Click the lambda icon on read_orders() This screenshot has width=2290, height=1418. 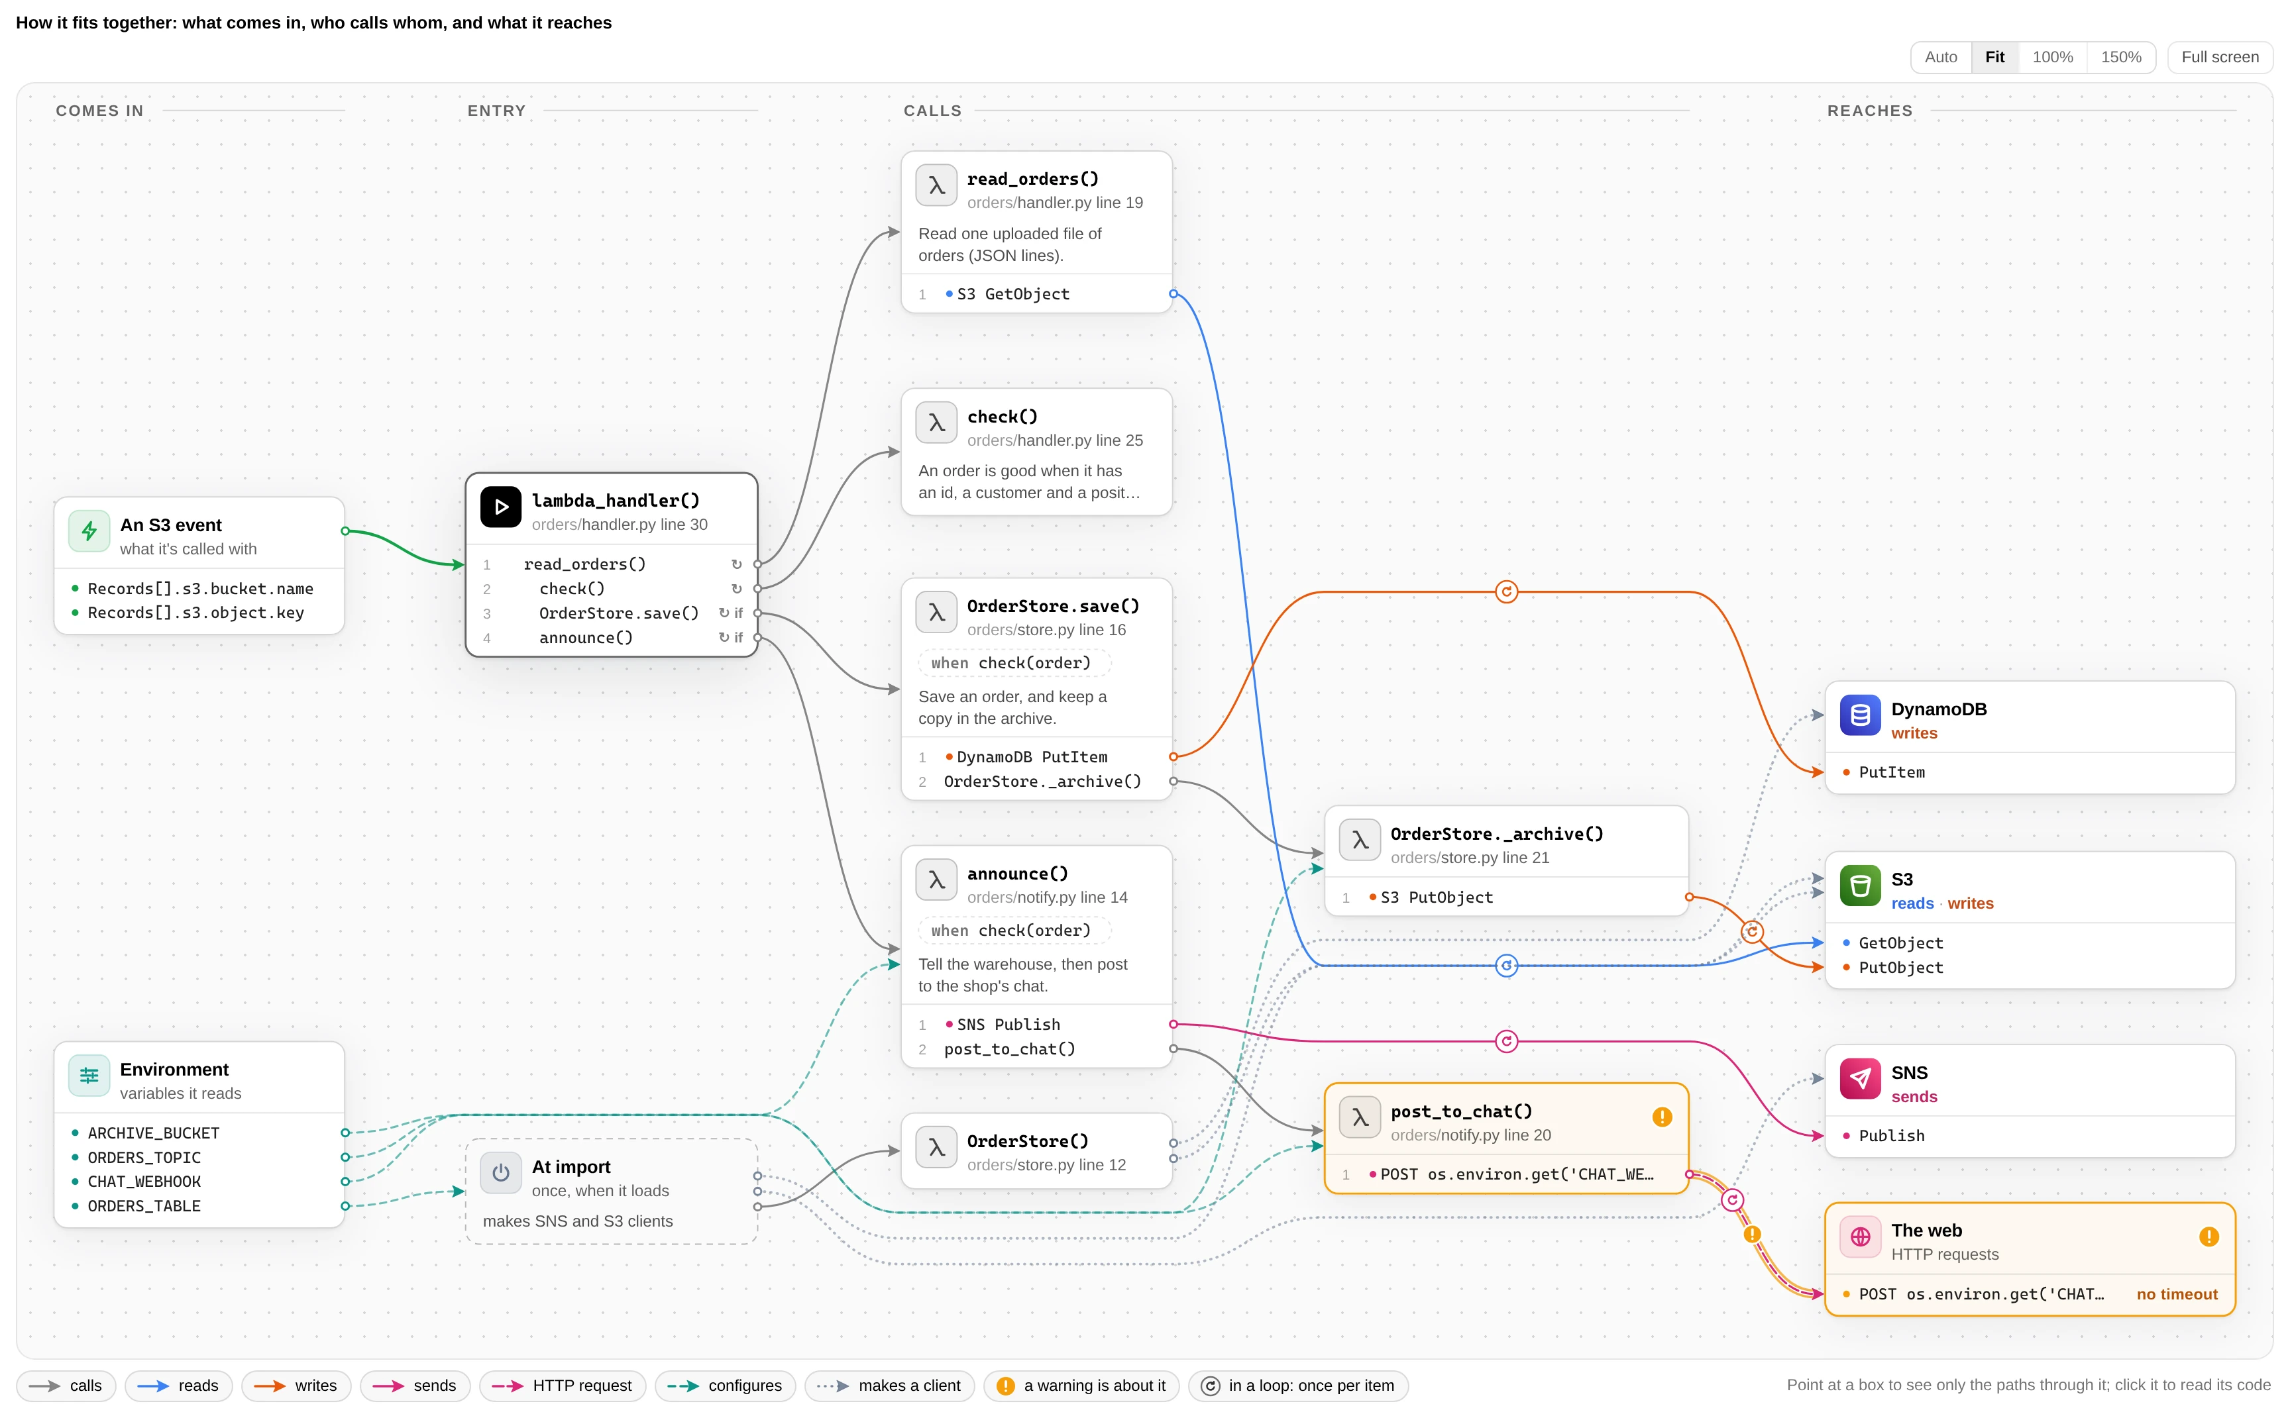point(936,185)
